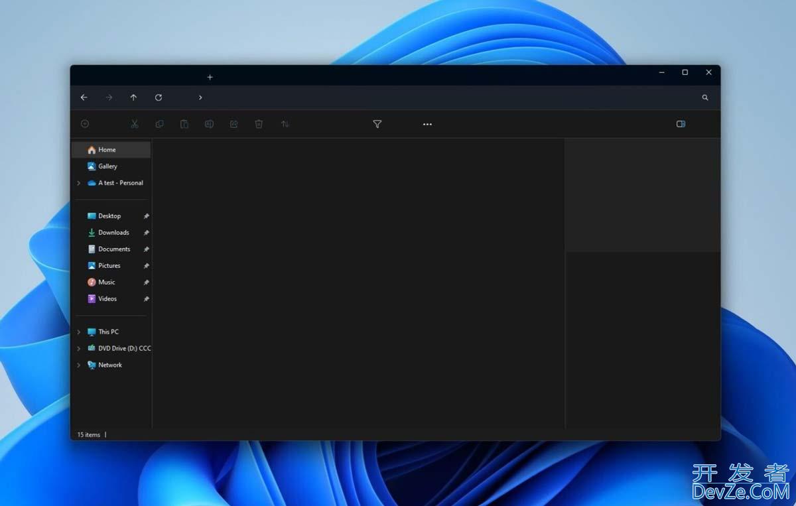Open the pinned Music folder
The width and height of the screenshot is (796, 506).
101,283
